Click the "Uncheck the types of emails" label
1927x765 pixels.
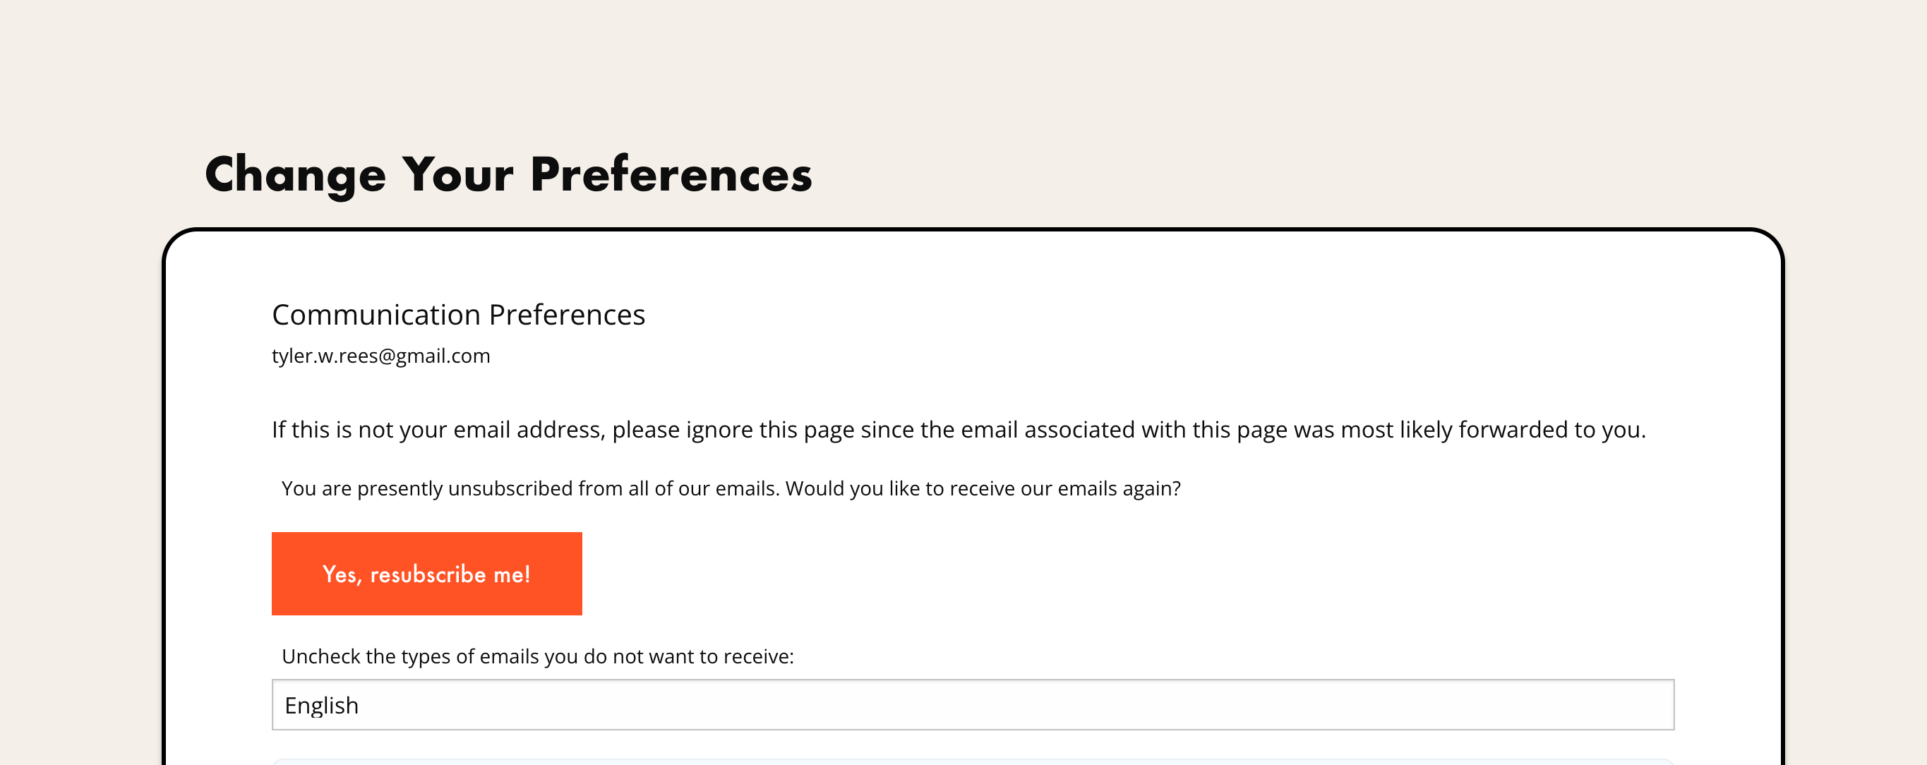tap(537, 656)
